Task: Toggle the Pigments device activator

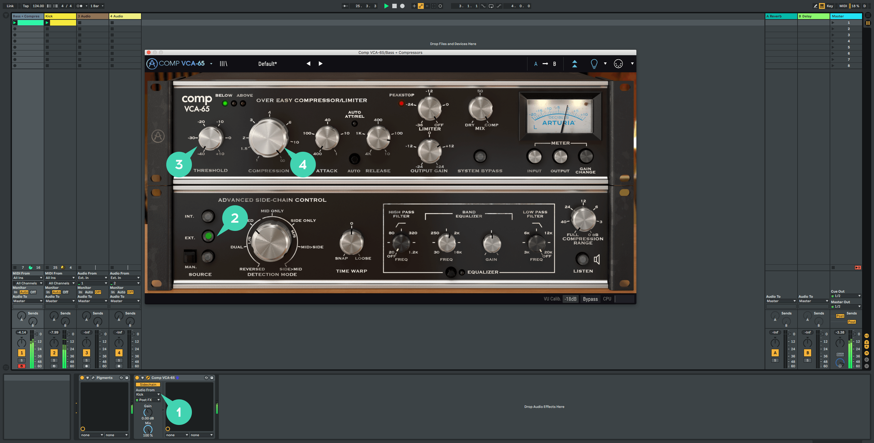Action: [x=82, y=378]
